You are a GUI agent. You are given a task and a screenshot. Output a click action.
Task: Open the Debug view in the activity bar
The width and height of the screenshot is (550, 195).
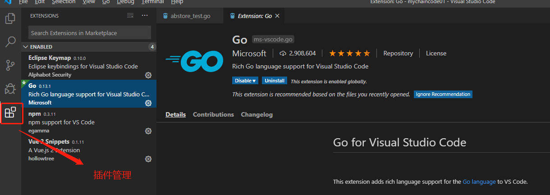click(x=10, y=89)
